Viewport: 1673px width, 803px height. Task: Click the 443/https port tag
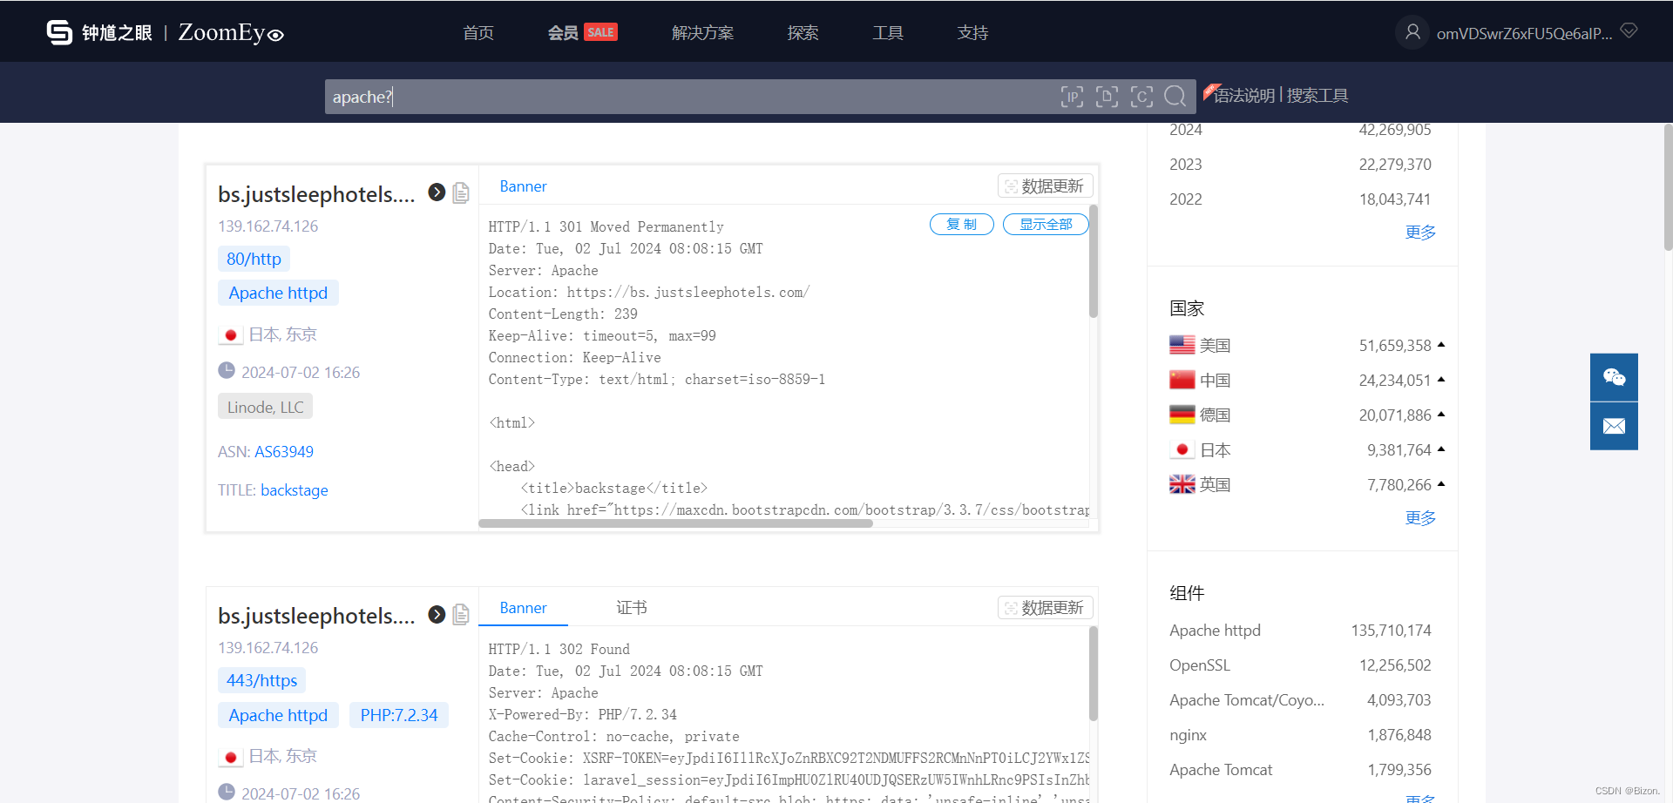pyautogui.click(x=261, y=680)
